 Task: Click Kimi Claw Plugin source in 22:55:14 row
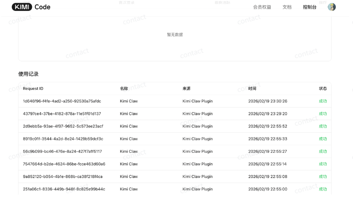[x=197, y=164]
